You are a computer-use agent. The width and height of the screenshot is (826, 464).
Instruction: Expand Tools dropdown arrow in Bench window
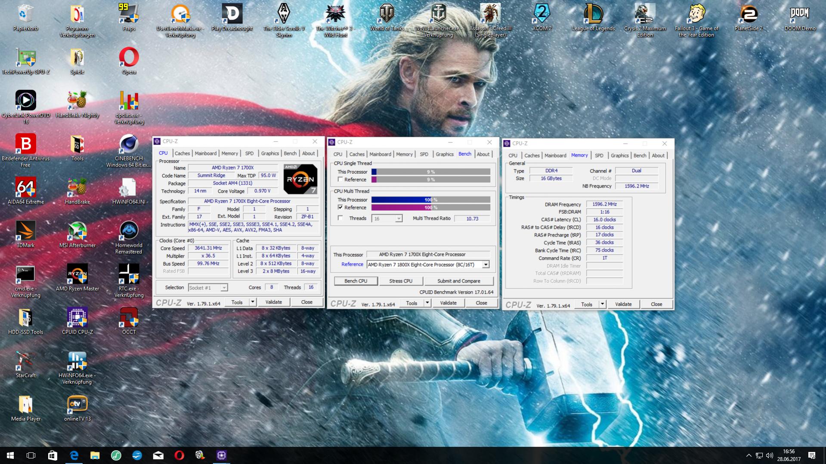coord(427,303)
